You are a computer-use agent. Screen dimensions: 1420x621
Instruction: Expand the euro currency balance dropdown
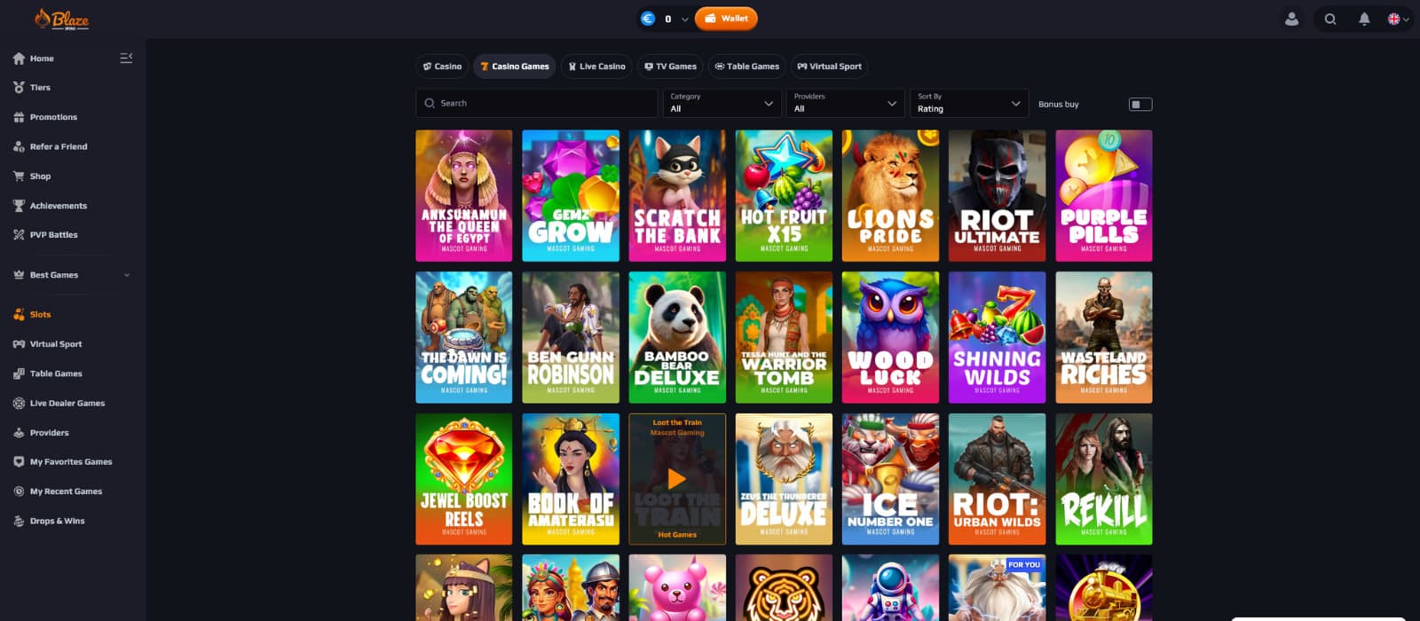[x=684, y=19]
